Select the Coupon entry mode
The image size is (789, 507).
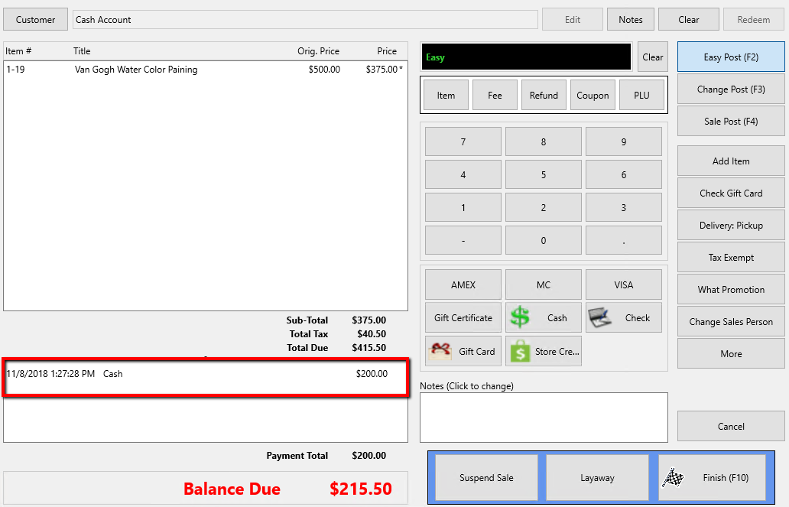pyautogui.click(x=593, y=95)
